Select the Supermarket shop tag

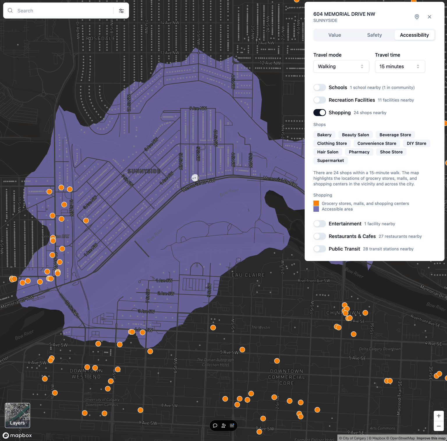330,160
